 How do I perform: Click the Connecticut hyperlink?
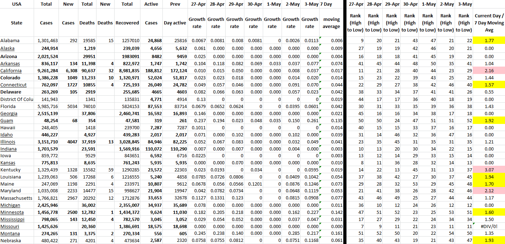pyautogui.click(x=13, y=85)
